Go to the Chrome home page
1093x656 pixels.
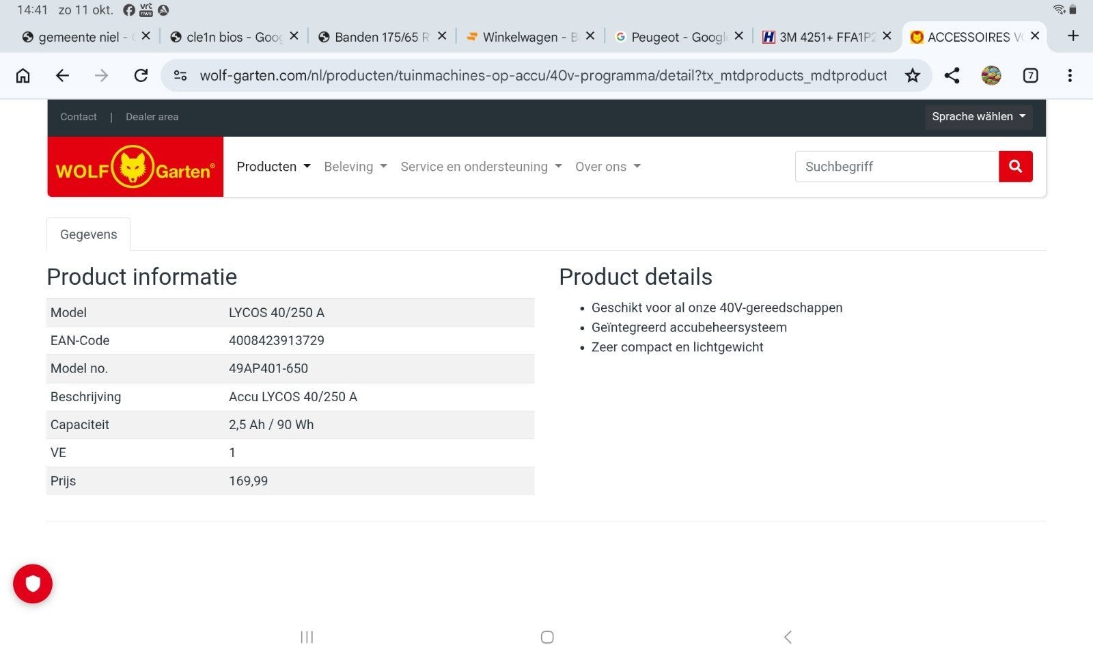(x=23, y=75)
